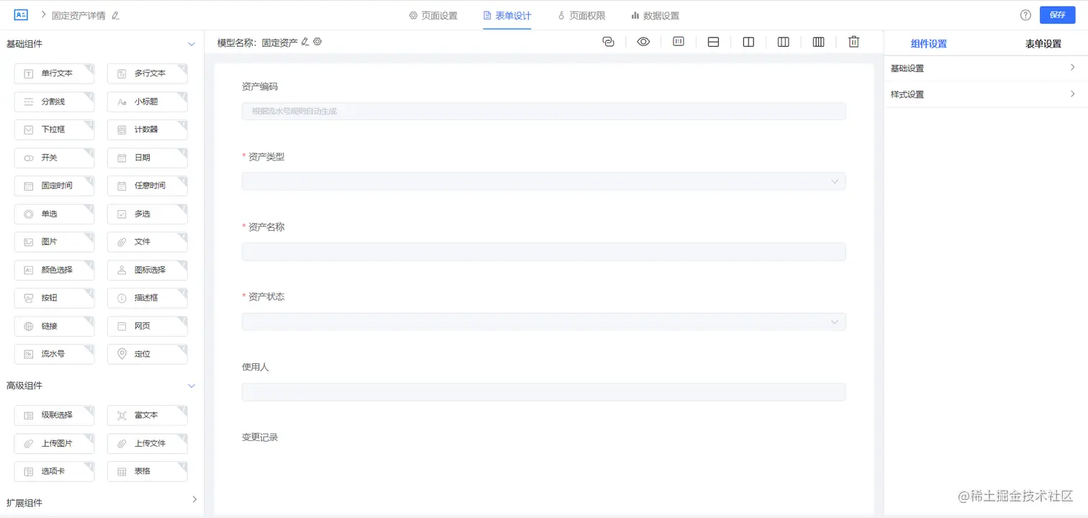The image size is (1088, 518).
Task: Pick the 分割线 component
Action: (54, 101)
